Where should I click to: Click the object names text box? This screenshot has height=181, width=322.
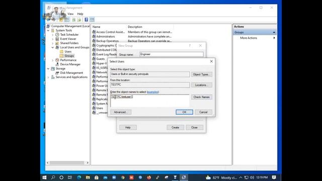point(150,101)
